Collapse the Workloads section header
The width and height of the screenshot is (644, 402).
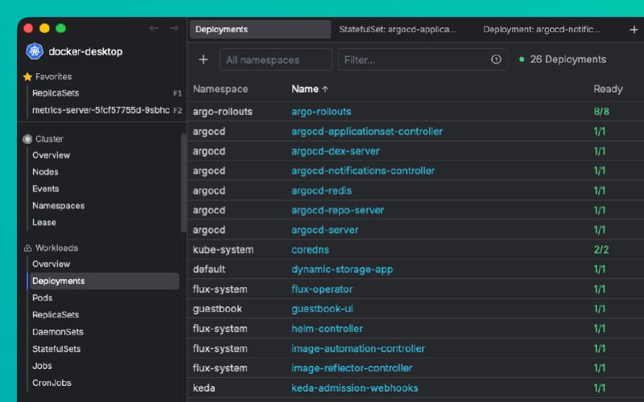pyautogui.click(x=56, y=248)
